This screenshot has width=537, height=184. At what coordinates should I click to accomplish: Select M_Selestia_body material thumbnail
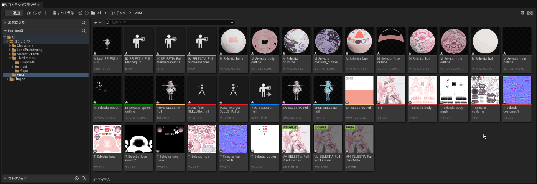pos(233,42)
